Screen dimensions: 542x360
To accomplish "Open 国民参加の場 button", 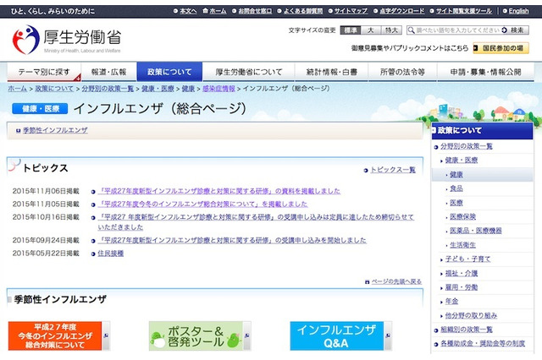I will pyautogui.click(x=501, y=48).
